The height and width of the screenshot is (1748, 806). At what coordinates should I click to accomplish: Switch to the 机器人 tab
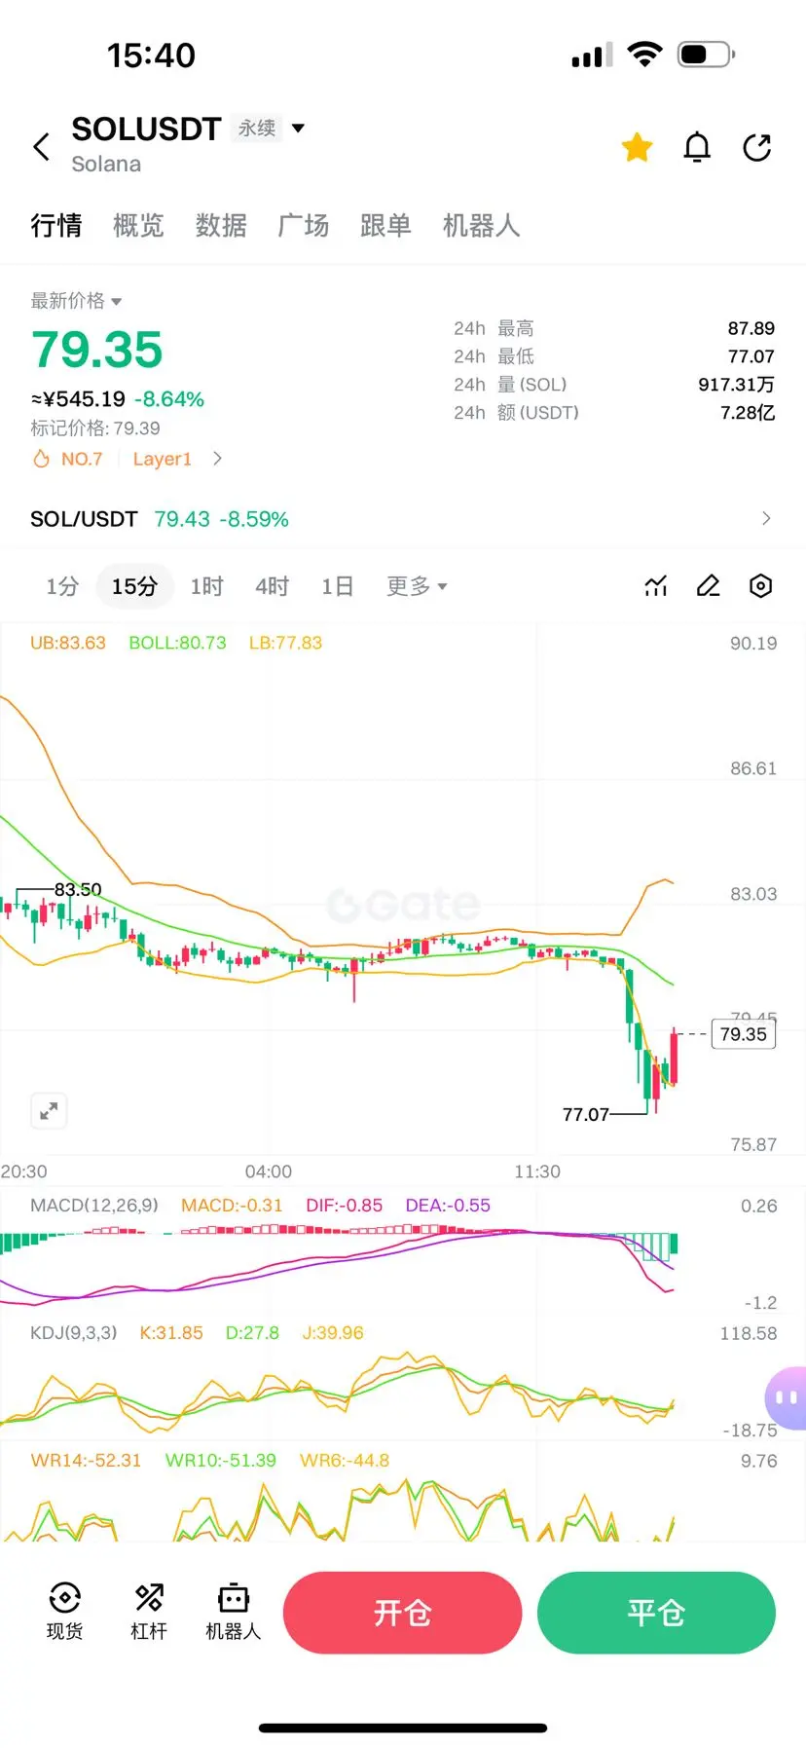[x=481, y=226]
